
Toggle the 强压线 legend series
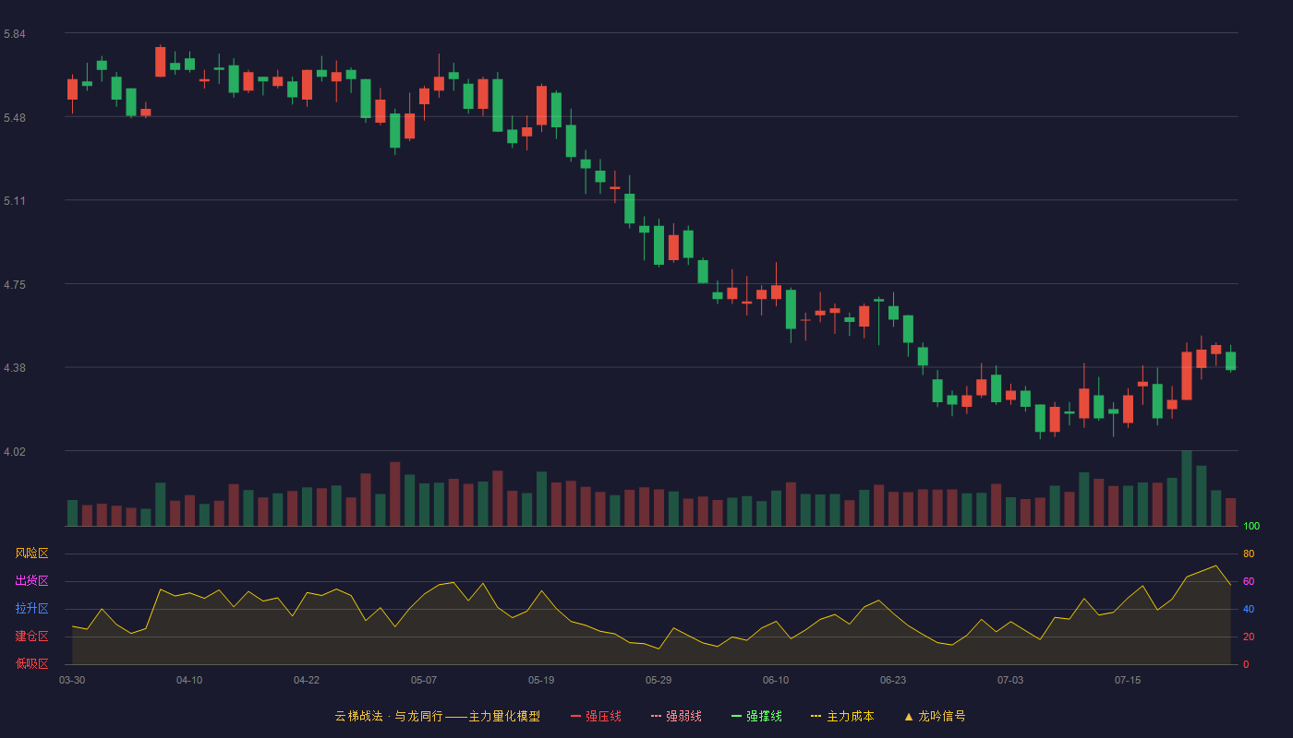[596, 716]
